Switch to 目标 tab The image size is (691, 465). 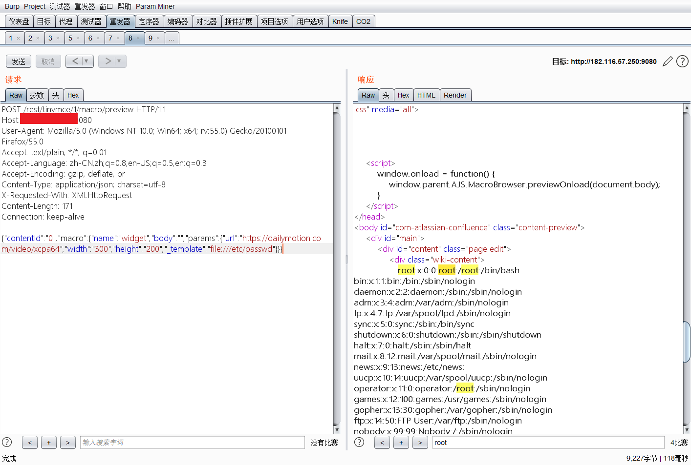coord(44,21)
